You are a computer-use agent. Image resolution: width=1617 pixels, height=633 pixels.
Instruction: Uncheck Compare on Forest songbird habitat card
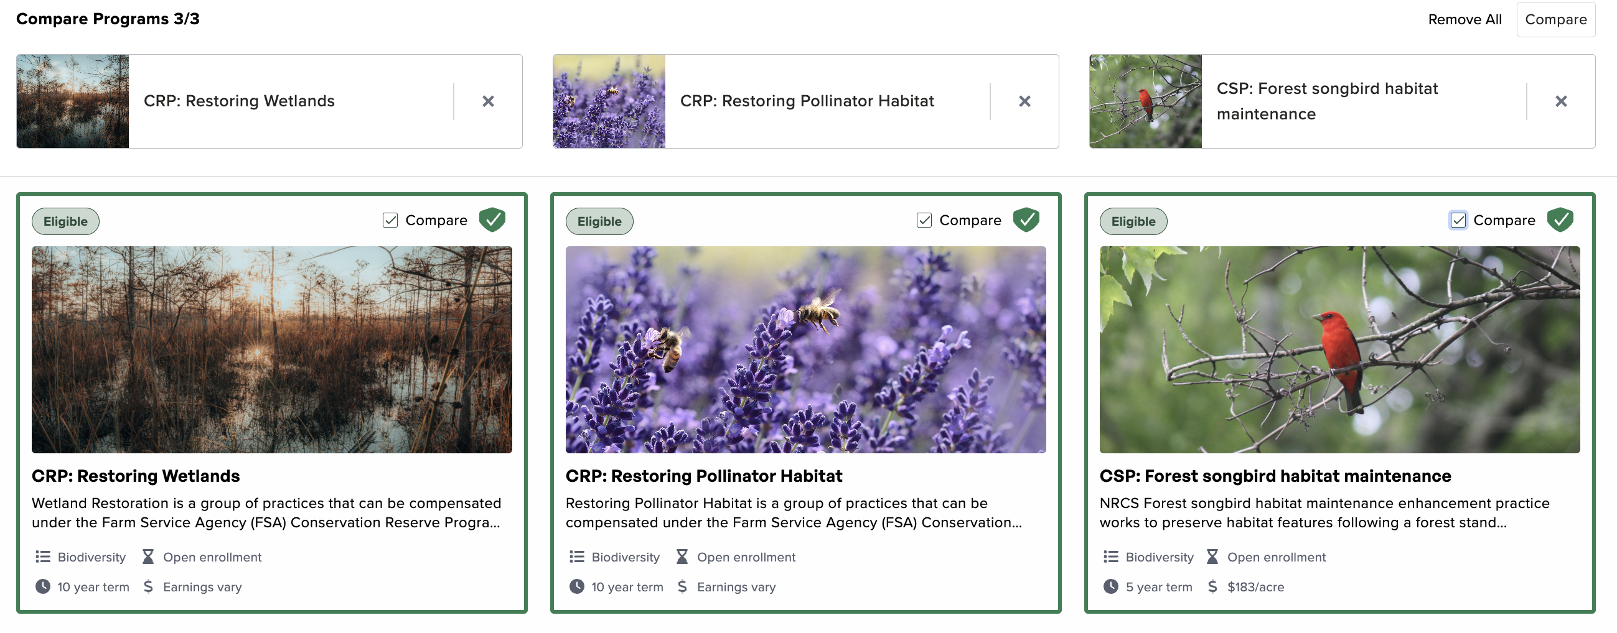click(1458, 220)
